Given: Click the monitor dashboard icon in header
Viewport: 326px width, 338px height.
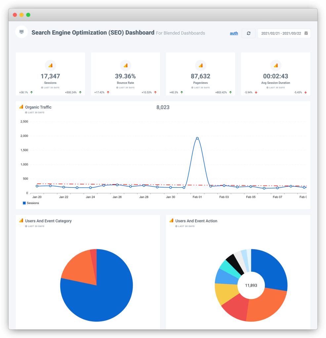Looking at the screenshot, I should point(21,32).
